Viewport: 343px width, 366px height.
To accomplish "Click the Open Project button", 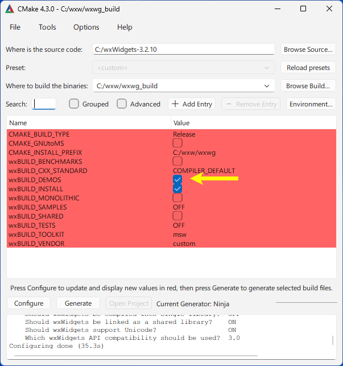I will (x=129, y=303).
